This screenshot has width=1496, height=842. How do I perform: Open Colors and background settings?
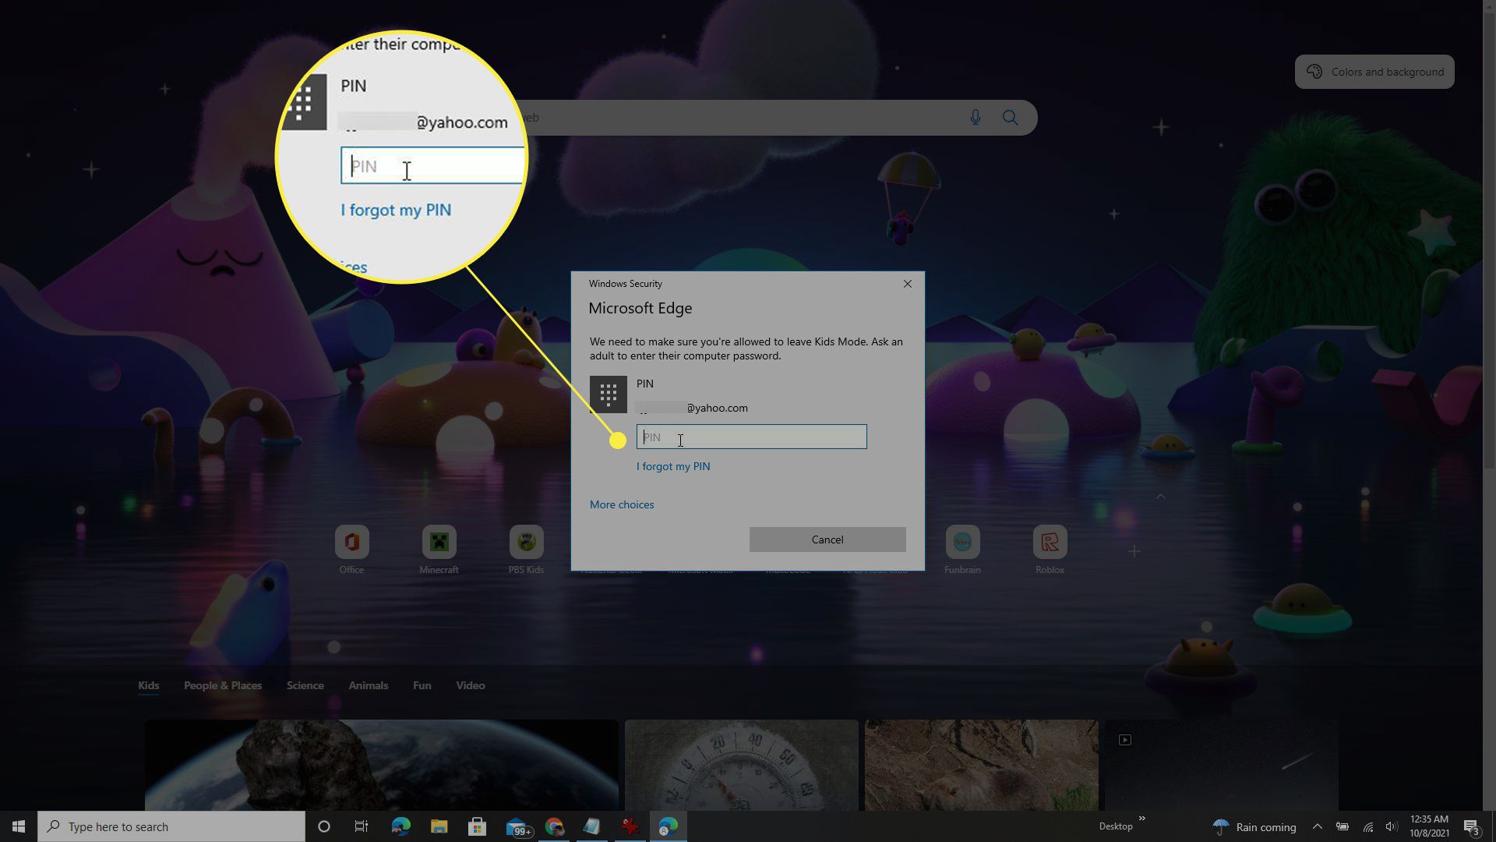pyautogui.click(x=1374, y=72)
